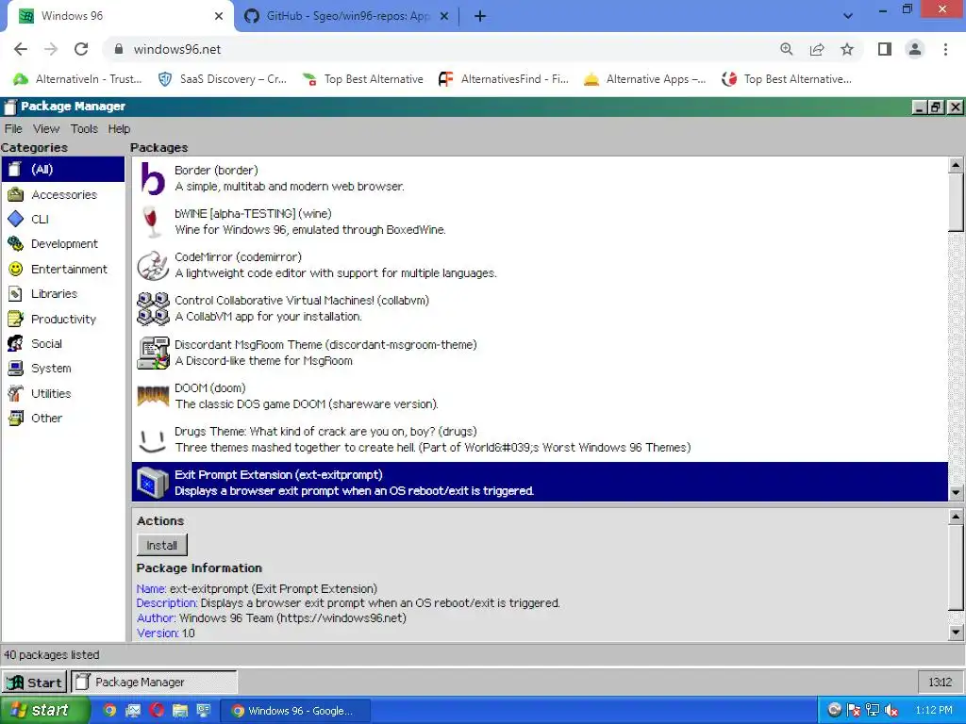Screen dimensions: 966x724
Task: Select the Border (border) package row
Action: (x=540, y=178)
